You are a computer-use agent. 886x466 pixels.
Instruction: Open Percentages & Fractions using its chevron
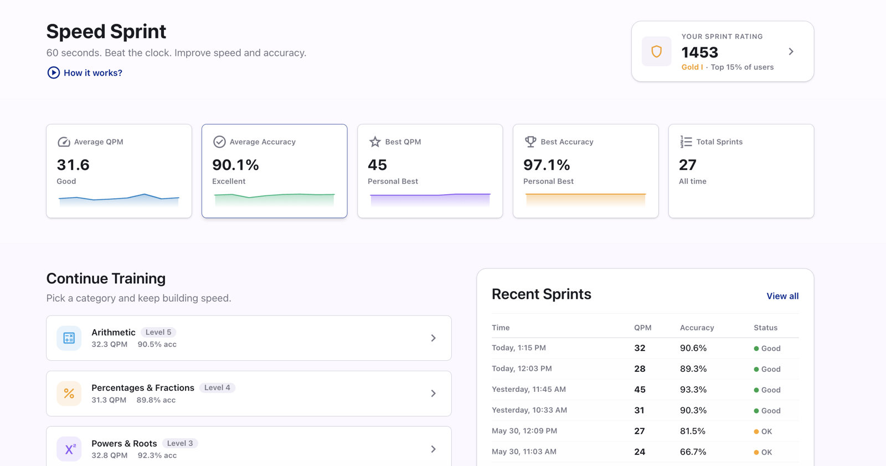coord(434,393)
